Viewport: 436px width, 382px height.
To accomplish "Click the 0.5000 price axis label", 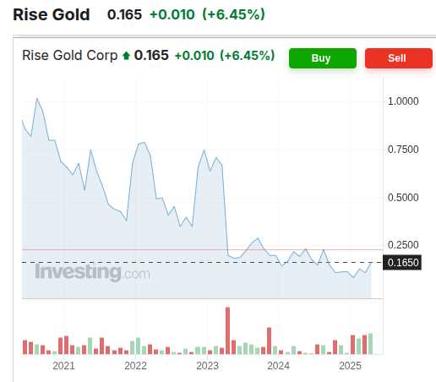I will coord(403,198).
